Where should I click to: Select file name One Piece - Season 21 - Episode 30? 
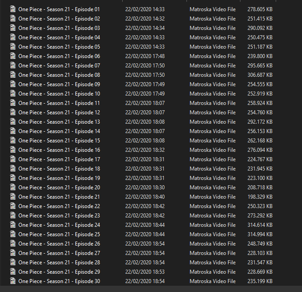click(x=59, y=281)
